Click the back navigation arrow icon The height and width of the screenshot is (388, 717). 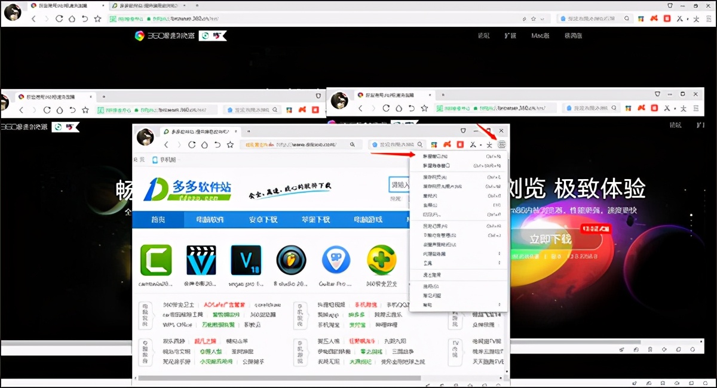166,144
